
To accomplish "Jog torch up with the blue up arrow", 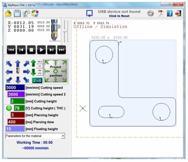I will click(18, 63).
